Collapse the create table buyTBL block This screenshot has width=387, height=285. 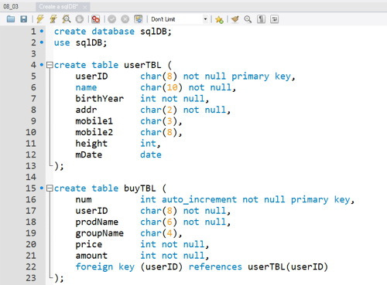coord(50,188)
